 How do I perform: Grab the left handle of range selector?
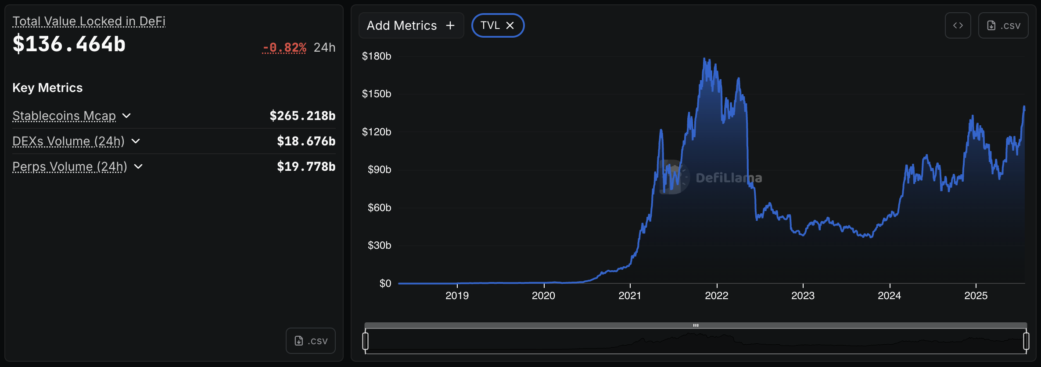tap(365, 341)
